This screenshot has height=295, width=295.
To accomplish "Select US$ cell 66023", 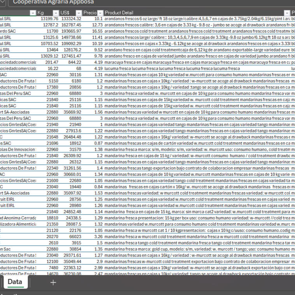I will click(70, 237).
